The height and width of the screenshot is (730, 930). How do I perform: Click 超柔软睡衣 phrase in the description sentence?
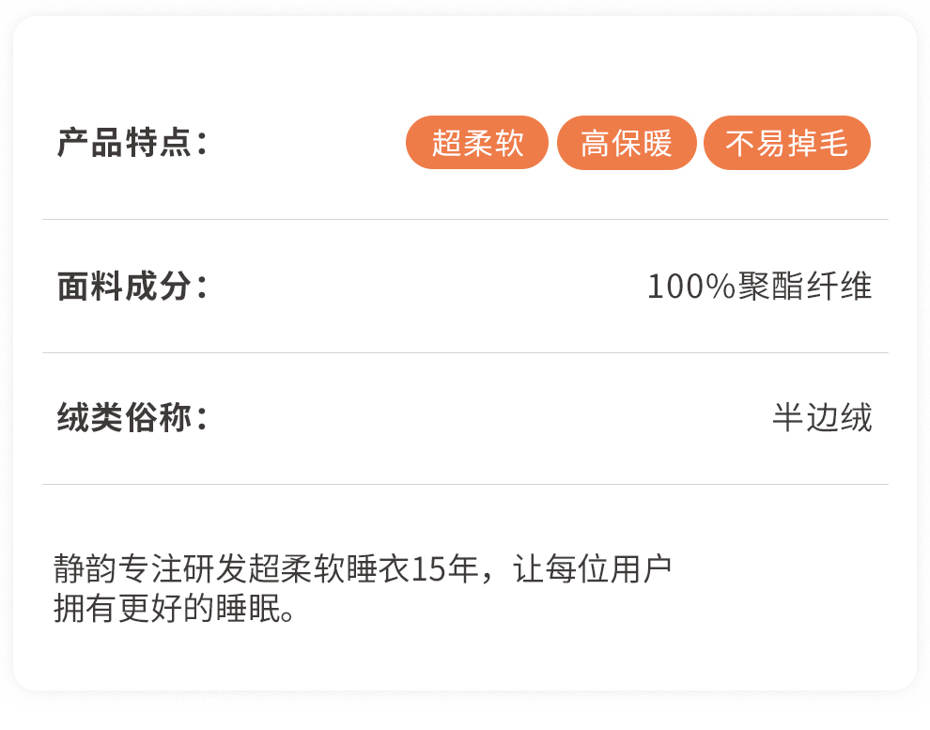(x=333, y=570)
